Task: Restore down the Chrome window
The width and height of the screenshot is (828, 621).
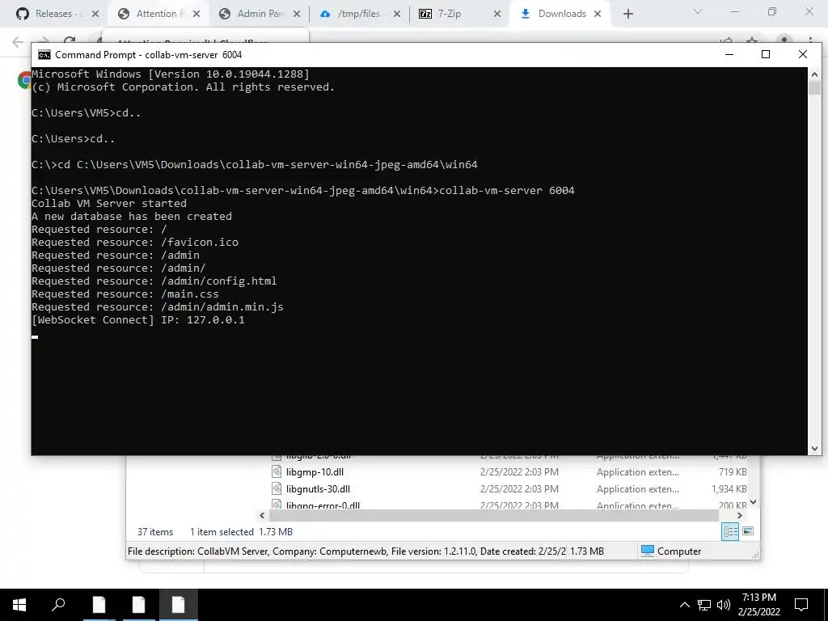Action: click(x=772, y=11)
